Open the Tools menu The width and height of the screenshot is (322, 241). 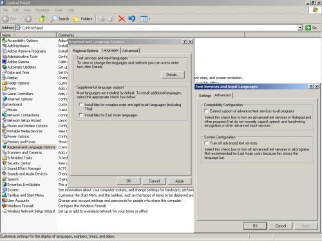[59, 10]
